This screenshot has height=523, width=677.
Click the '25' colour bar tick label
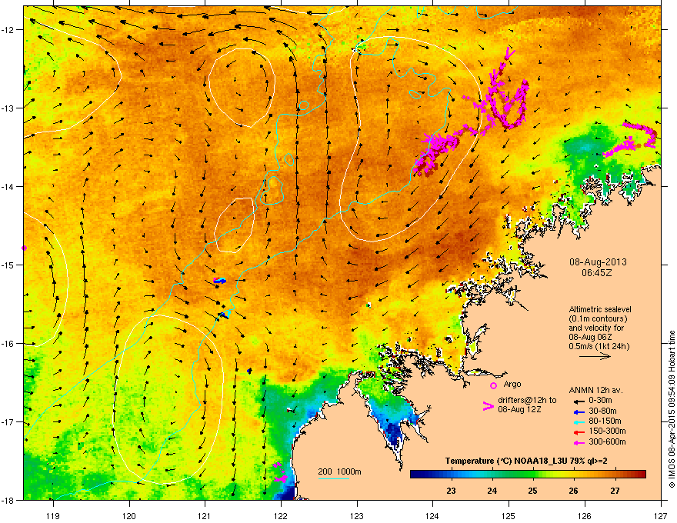(533, 491)
